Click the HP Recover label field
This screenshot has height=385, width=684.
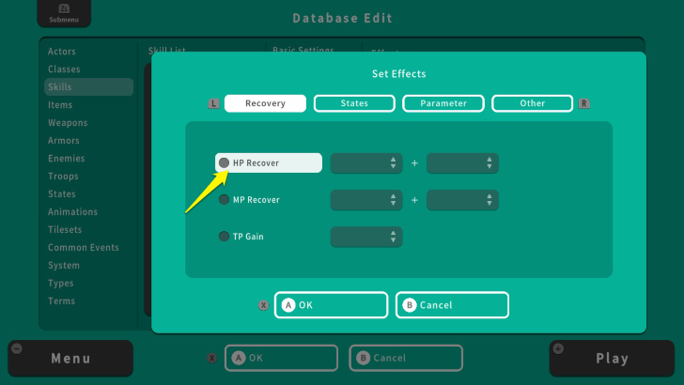[x=269, y=162]
